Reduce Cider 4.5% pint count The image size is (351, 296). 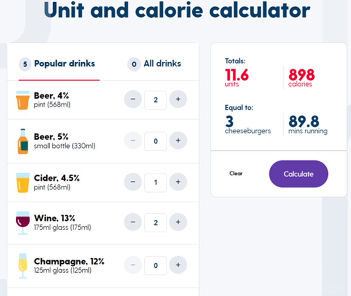(x=133, y=182)
